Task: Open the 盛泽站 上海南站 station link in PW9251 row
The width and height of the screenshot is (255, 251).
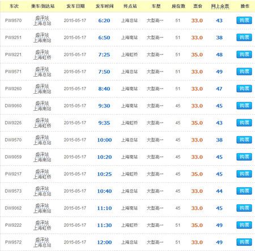Action: point(42,37)
